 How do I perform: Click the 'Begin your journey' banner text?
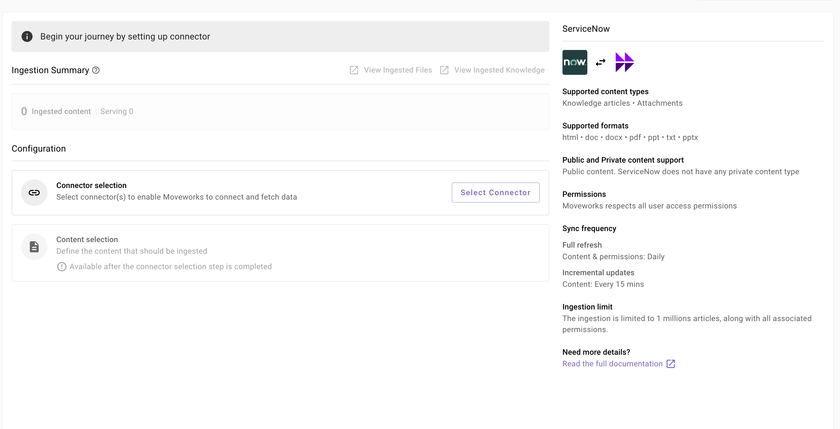point(125,36)
